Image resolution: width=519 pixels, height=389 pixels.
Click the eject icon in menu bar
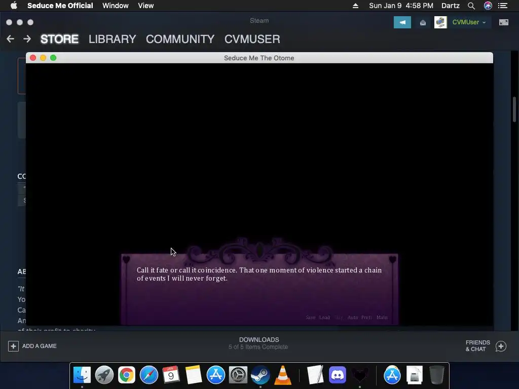pyautogui.click(x=355, y=6)
